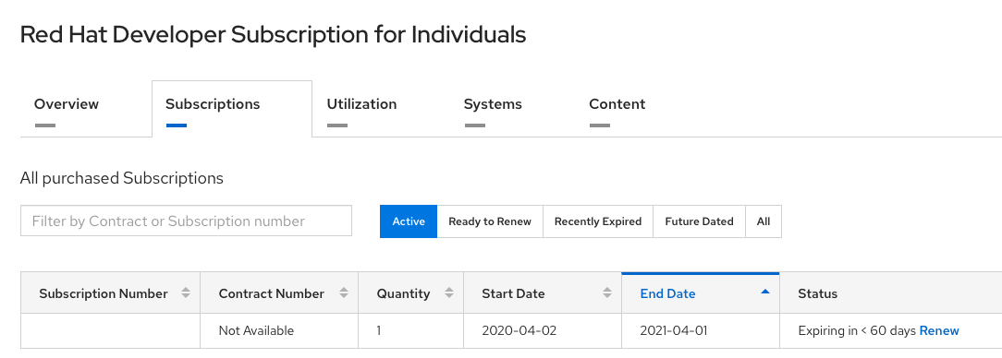Sort by Contract Number column arrows
Screen dimensions: 1002x358
coord(344,292)
